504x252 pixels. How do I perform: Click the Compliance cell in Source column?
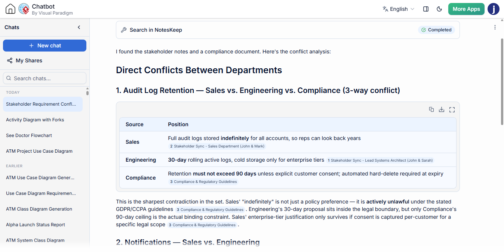[141, 178]
